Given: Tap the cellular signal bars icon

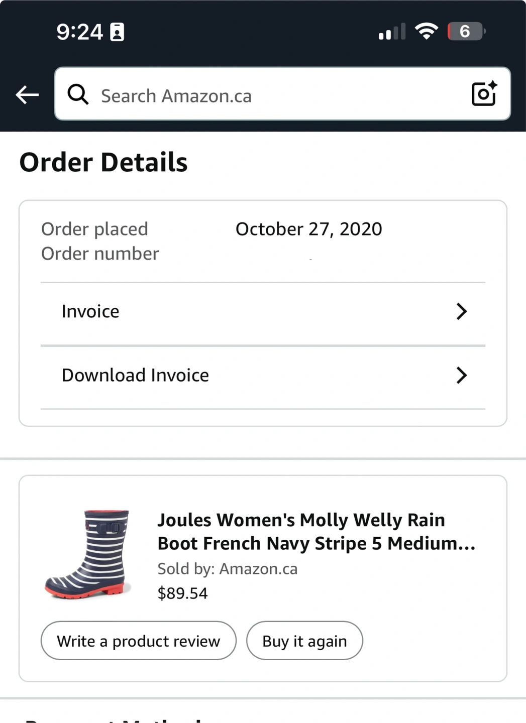Looking at the screenshot, I should (x=392, y=32).
